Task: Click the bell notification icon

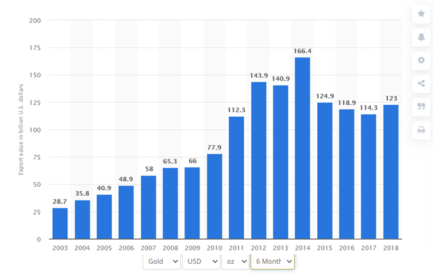Action: [x=421, y=37]
